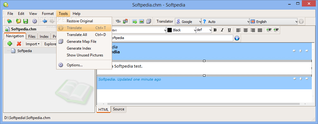
Task: Click the blue go button next to the title field
Action: [237, 38]
